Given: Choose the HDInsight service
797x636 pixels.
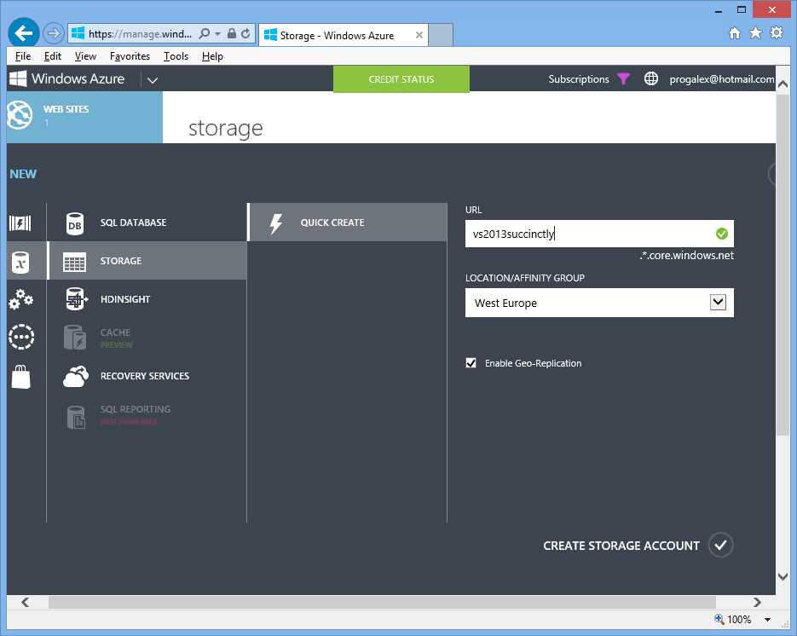Looking at the screenshot, I should [125, 298].
